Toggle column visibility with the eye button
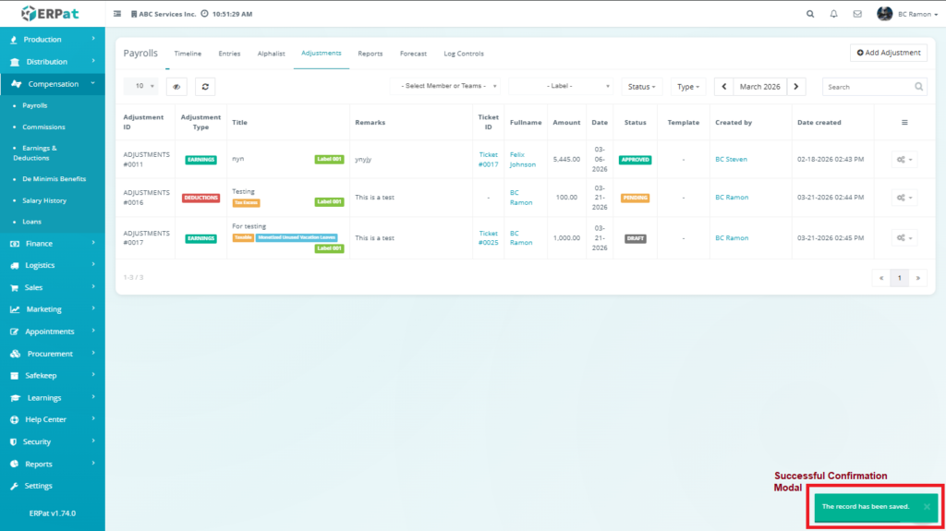The width and height of the screenshot is (946, 531). tap(176, 86)
